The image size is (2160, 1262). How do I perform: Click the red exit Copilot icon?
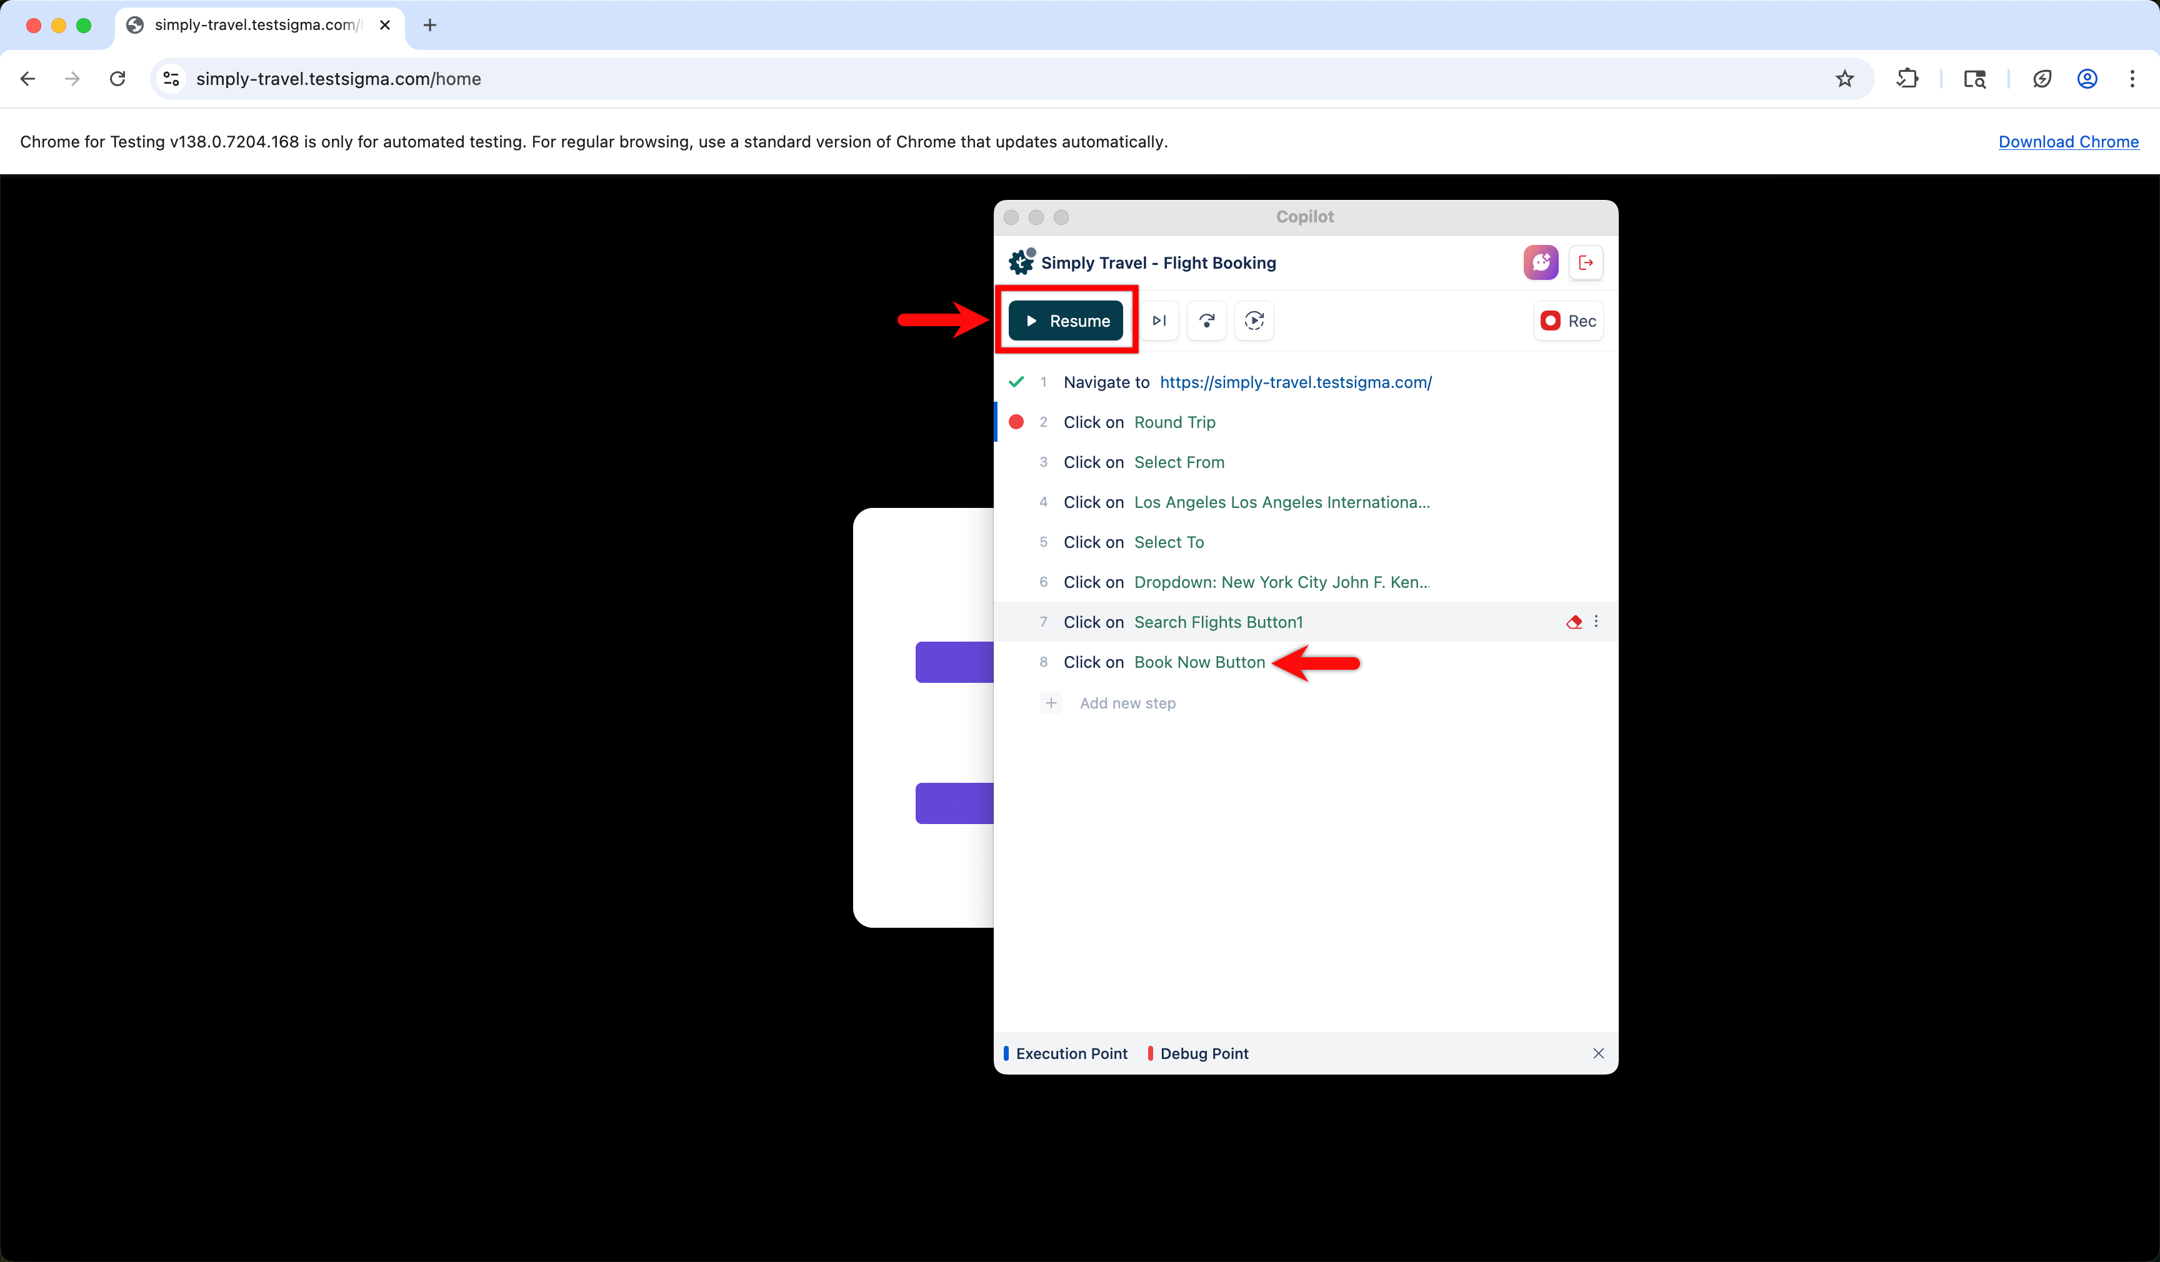(1586, 262)
